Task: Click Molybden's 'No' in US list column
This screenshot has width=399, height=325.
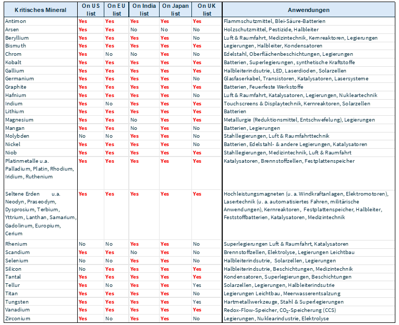Action: pyautogui.click(x=82, y=136)
